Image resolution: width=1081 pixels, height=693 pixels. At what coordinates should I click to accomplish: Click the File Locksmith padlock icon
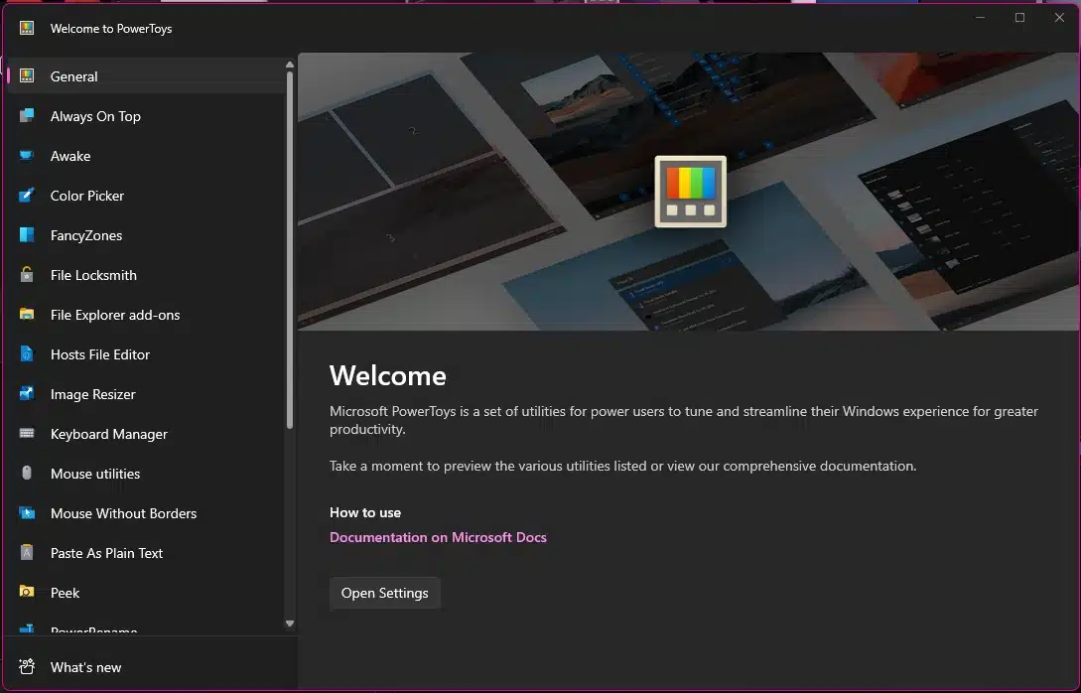click(x=27, y=275)
